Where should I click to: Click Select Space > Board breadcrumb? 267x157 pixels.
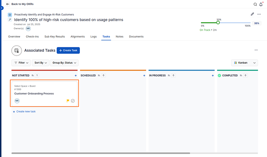(x=25, y=86)
